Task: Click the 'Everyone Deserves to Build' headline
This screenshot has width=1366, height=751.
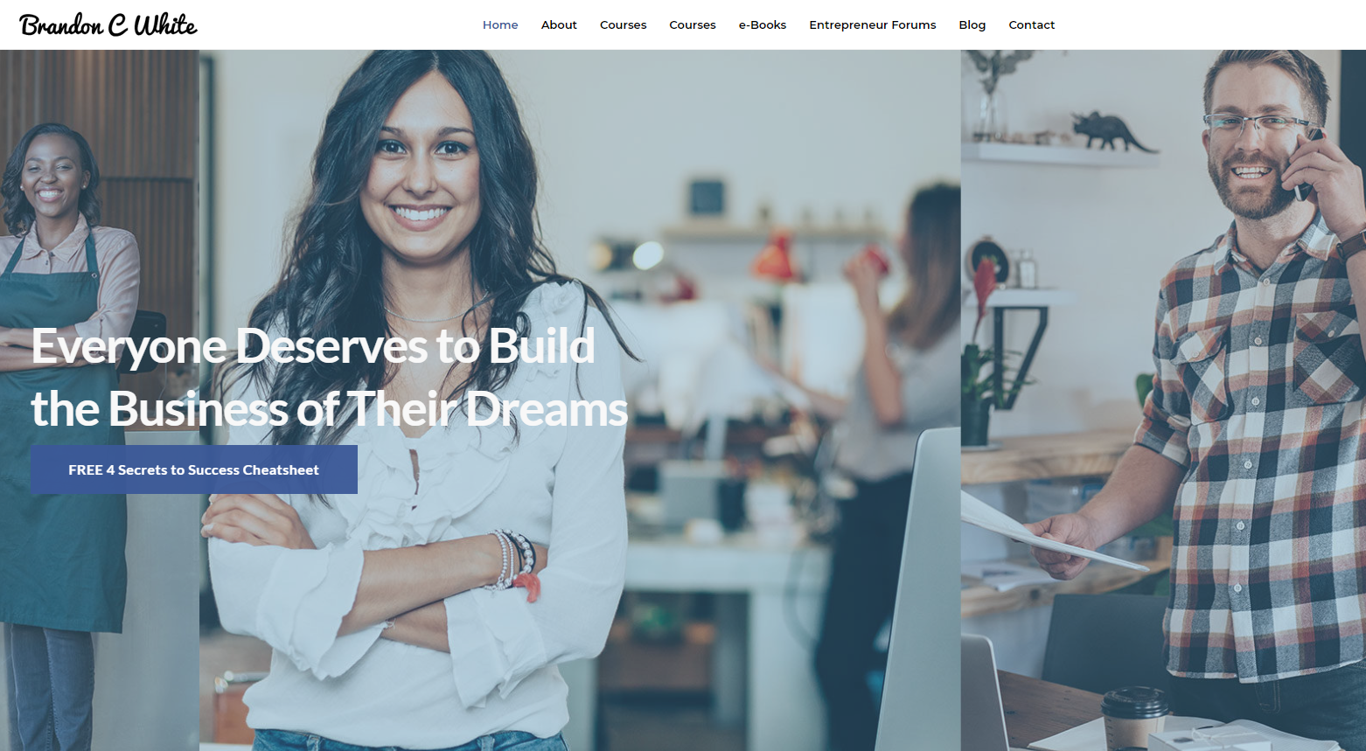Action: 313,345
